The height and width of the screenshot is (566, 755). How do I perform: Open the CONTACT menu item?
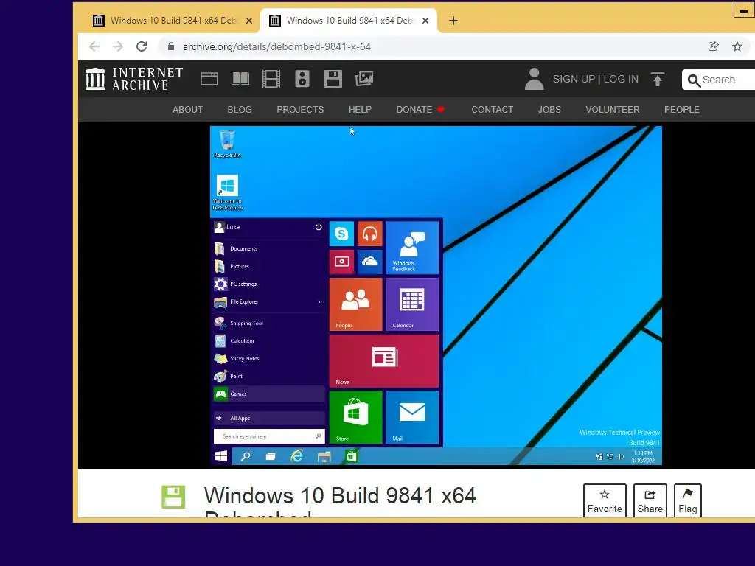[492, 110]
